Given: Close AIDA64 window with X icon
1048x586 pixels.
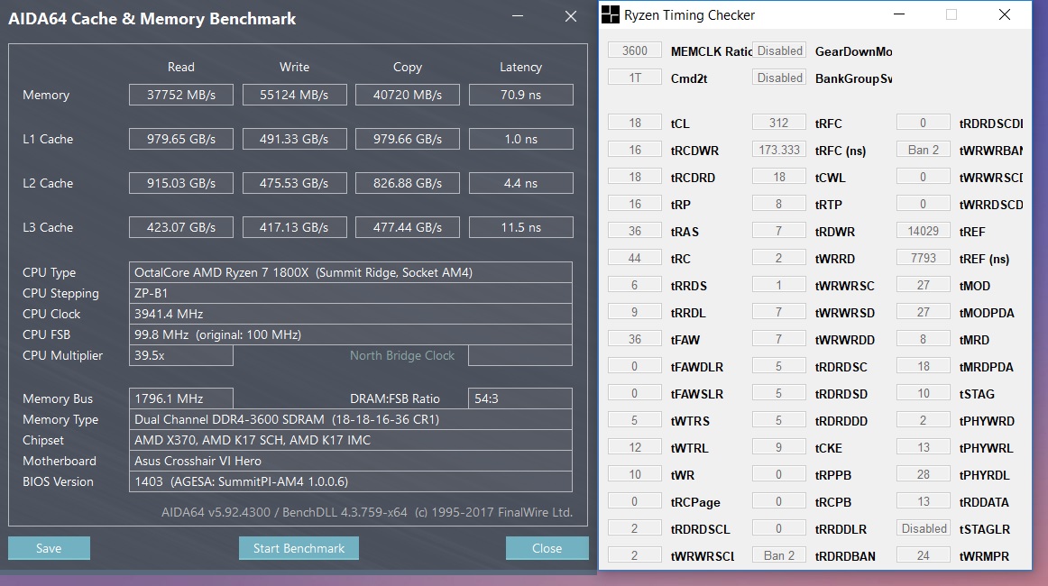Looking at the screenshot, I should click(571, 16).
